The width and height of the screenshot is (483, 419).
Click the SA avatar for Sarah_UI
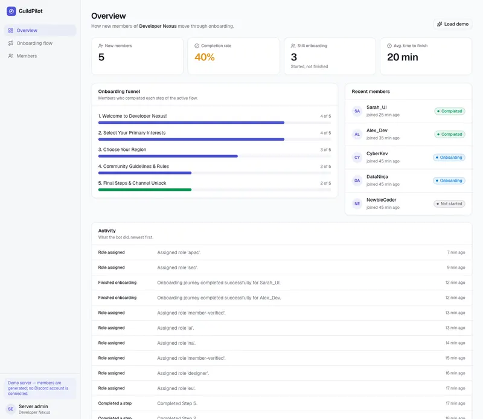[357, 111]
